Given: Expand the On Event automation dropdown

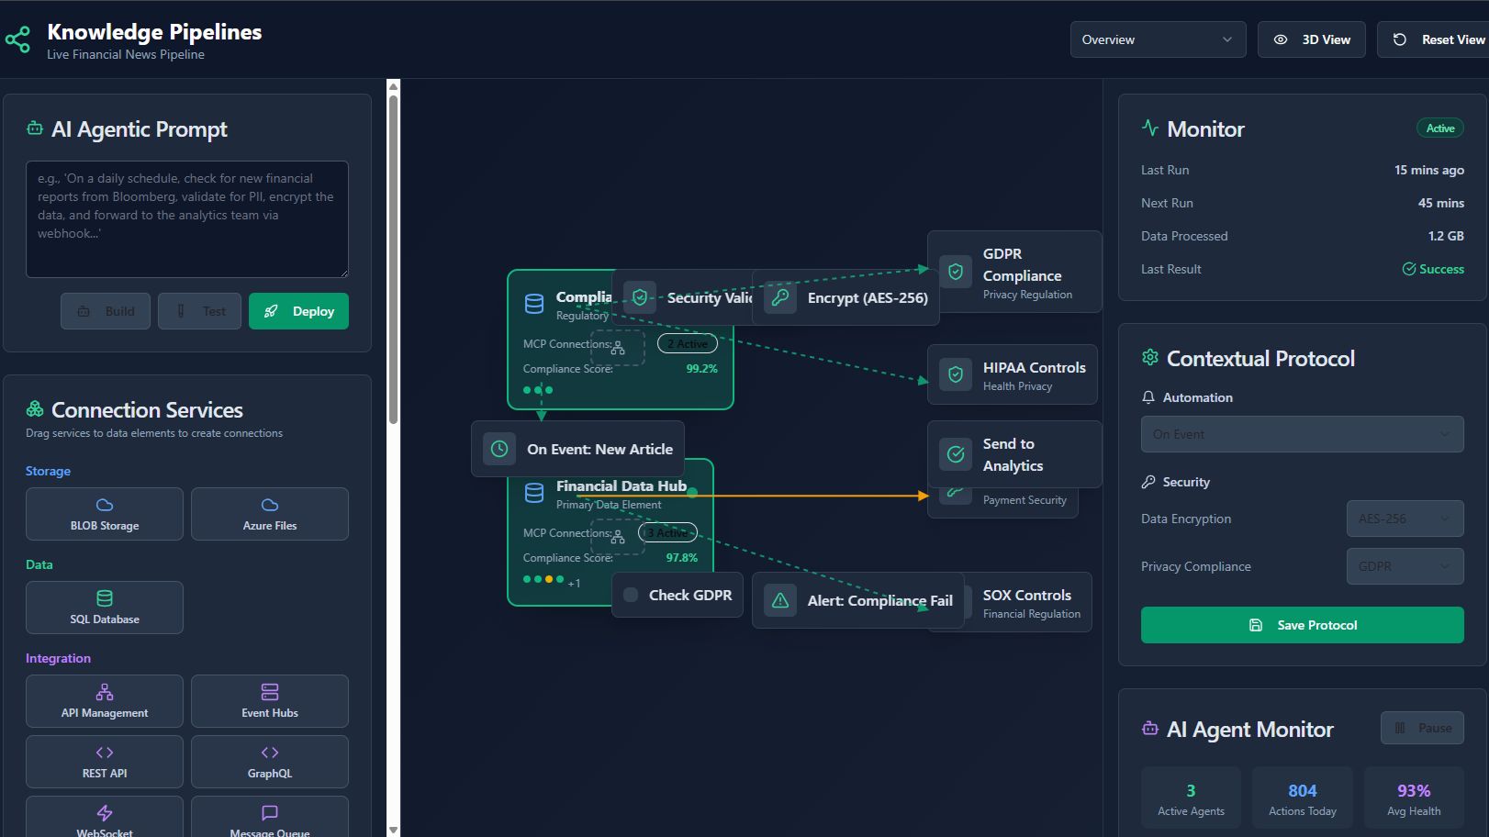Looking at the screenshot, I should (1302, 434).
